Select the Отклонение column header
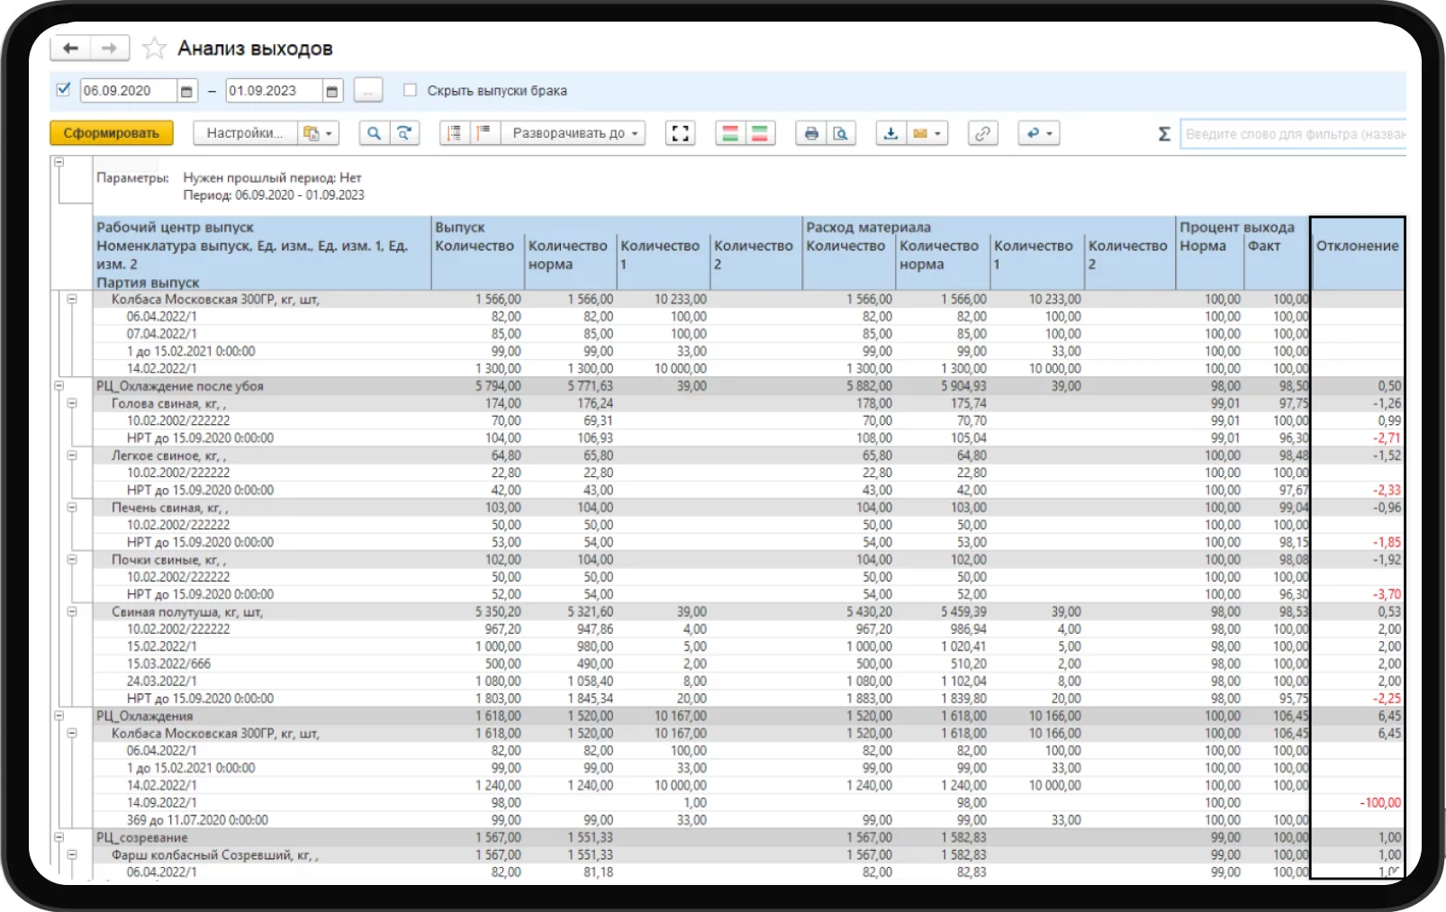The width and height of the screenshot is (1446, 912). (1357, 246)
